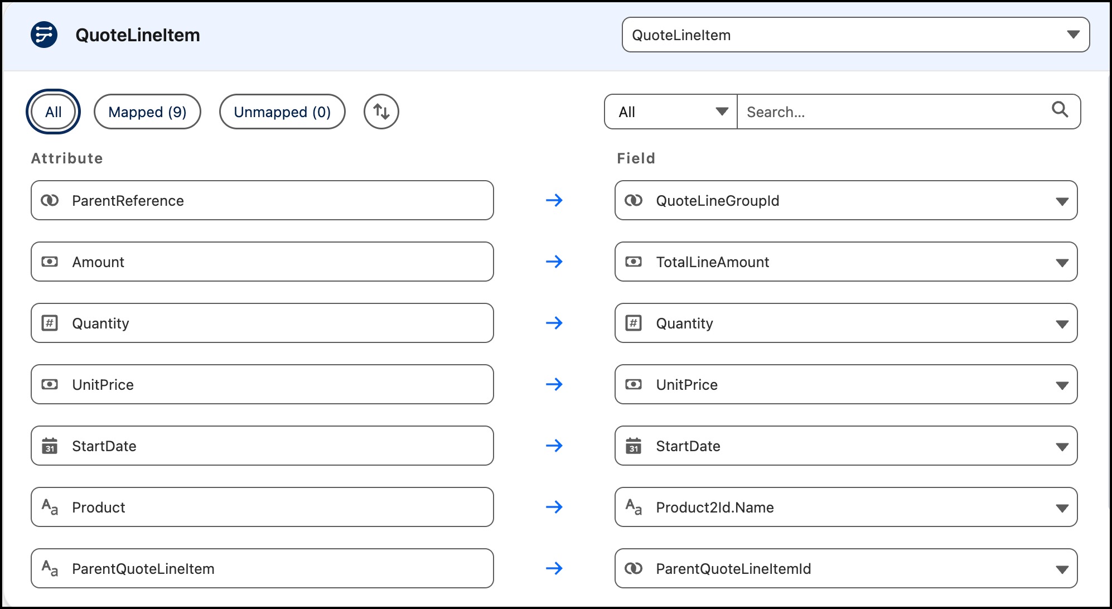Click the UnitPrice attribute box

click(x=262, y=384)
